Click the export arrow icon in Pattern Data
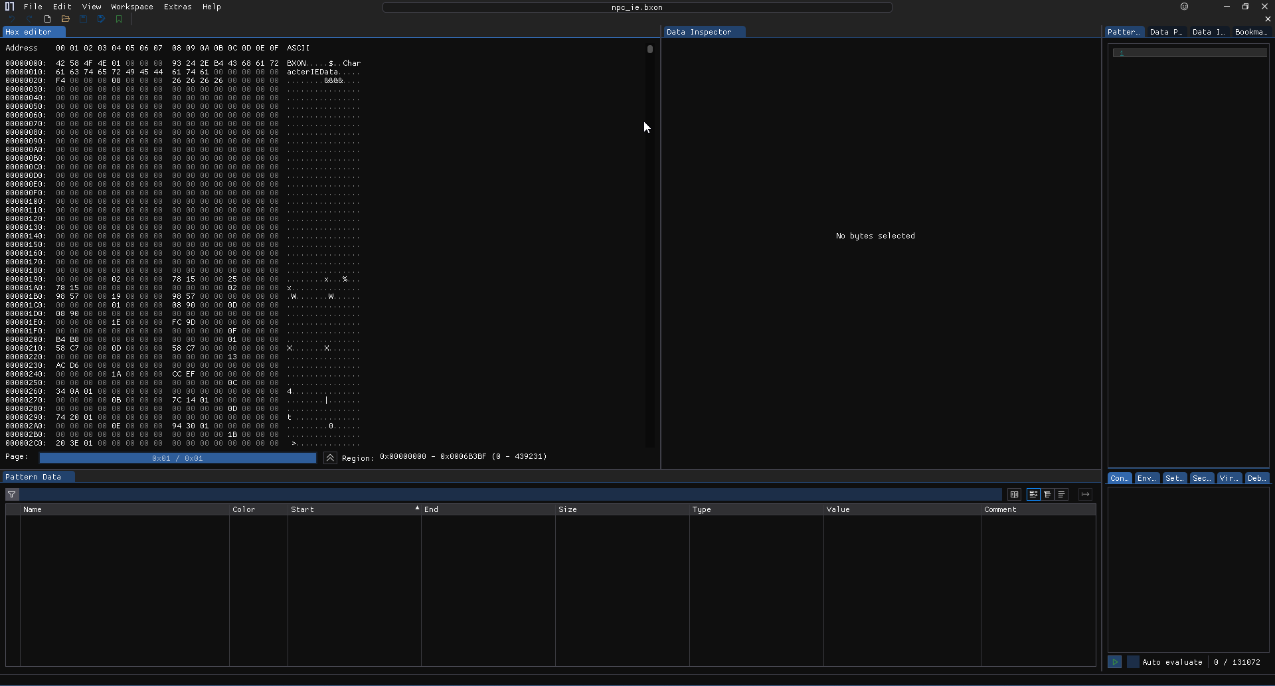The image size is (1275, 686). point(1085,495)
